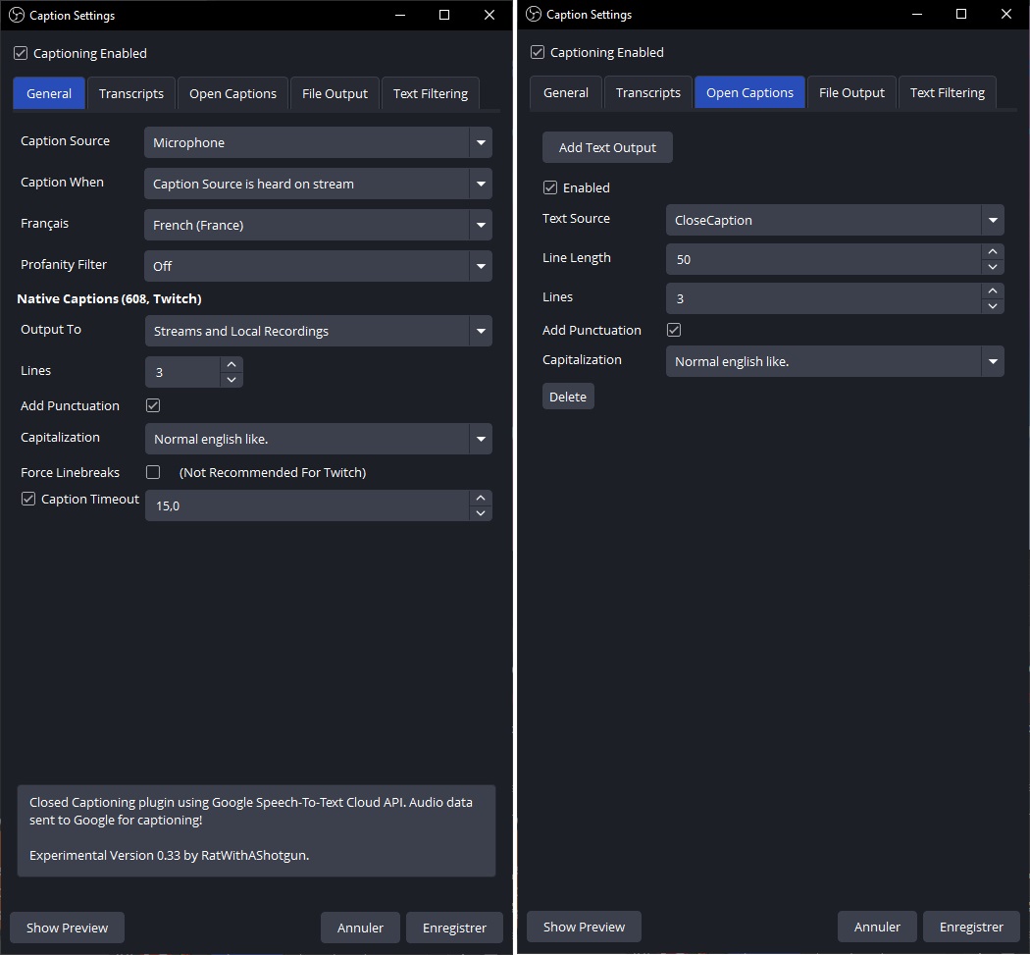The image size is (1030, 955).
Task: Open the Profanity Filter dropdown
Action: [317, 266]
